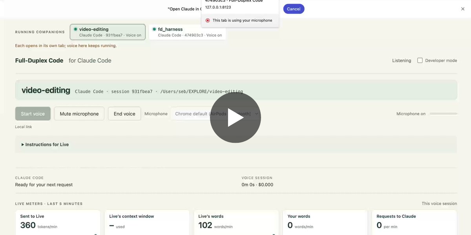471x235 pixels.
Task: Click the 'This voice session' label
Action: coord(440,204)
